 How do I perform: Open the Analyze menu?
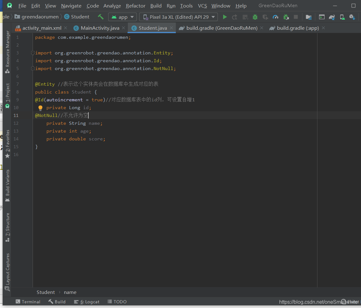[x=112, y=6]
